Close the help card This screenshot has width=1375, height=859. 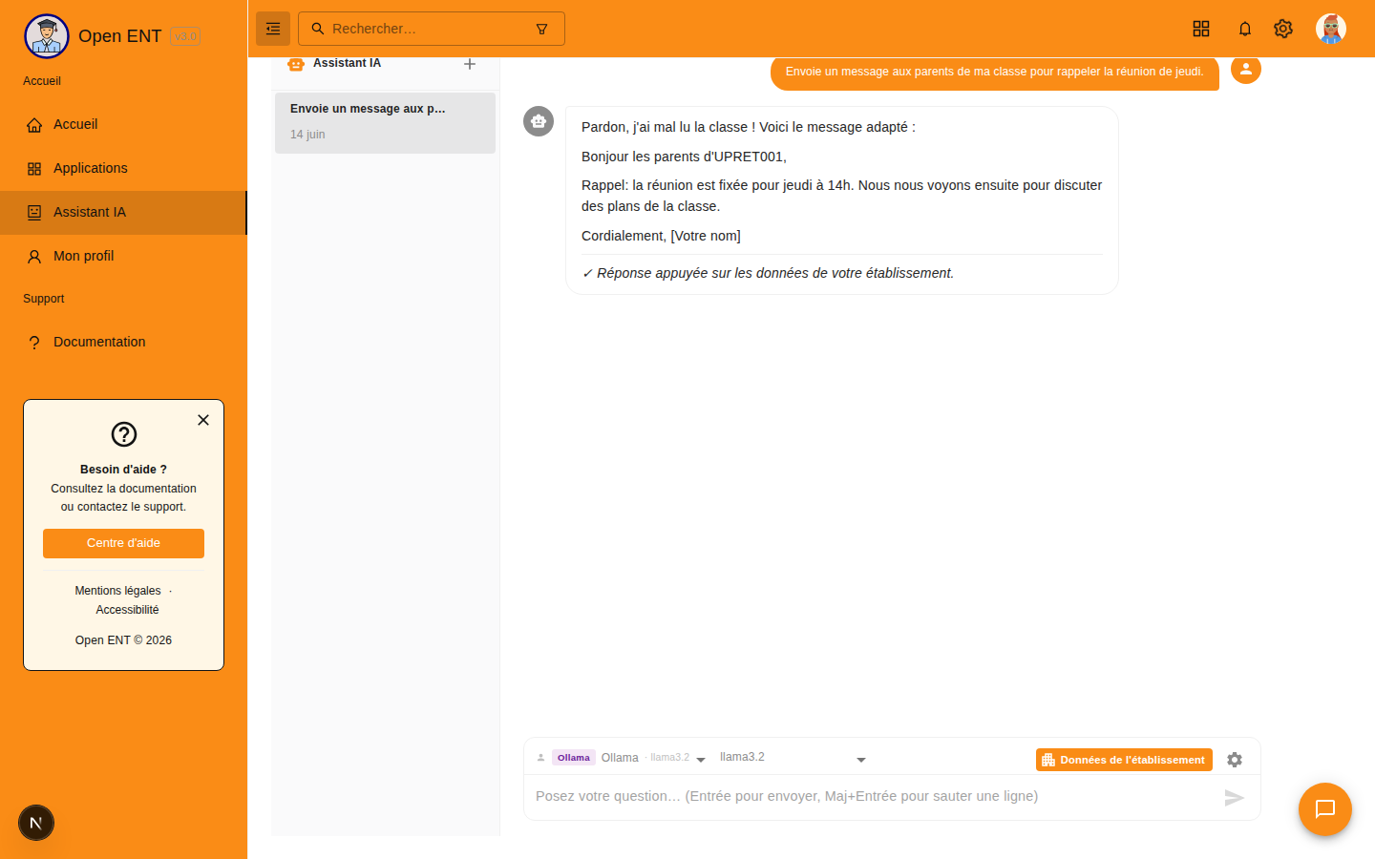tap(203, 420)
